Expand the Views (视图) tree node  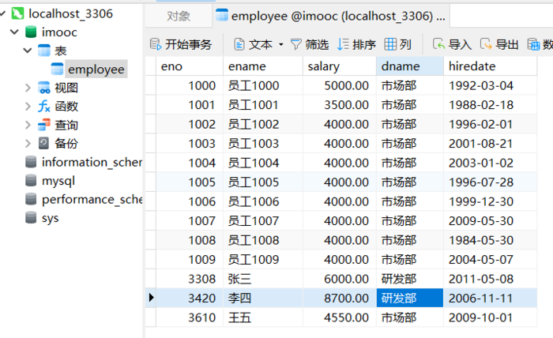pos(28,88)
